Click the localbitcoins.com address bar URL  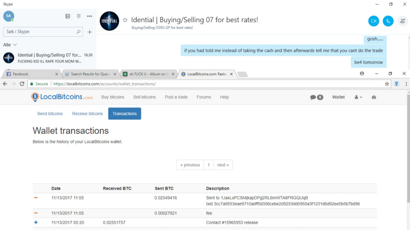(104, 84)
